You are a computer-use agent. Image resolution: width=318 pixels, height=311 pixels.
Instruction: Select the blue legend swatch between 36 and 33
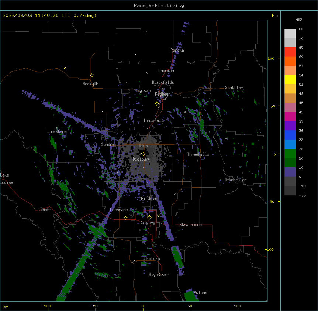[290, 135]
